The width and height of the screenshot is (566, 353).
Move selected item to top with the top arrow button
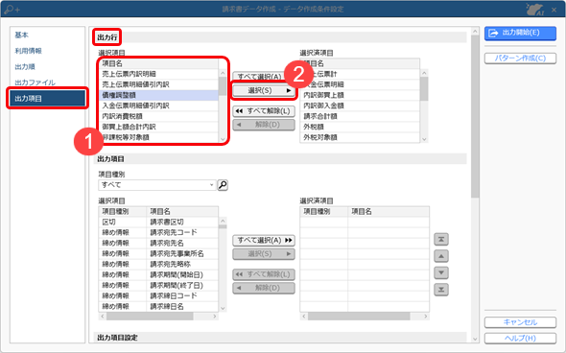click(441, 239)
